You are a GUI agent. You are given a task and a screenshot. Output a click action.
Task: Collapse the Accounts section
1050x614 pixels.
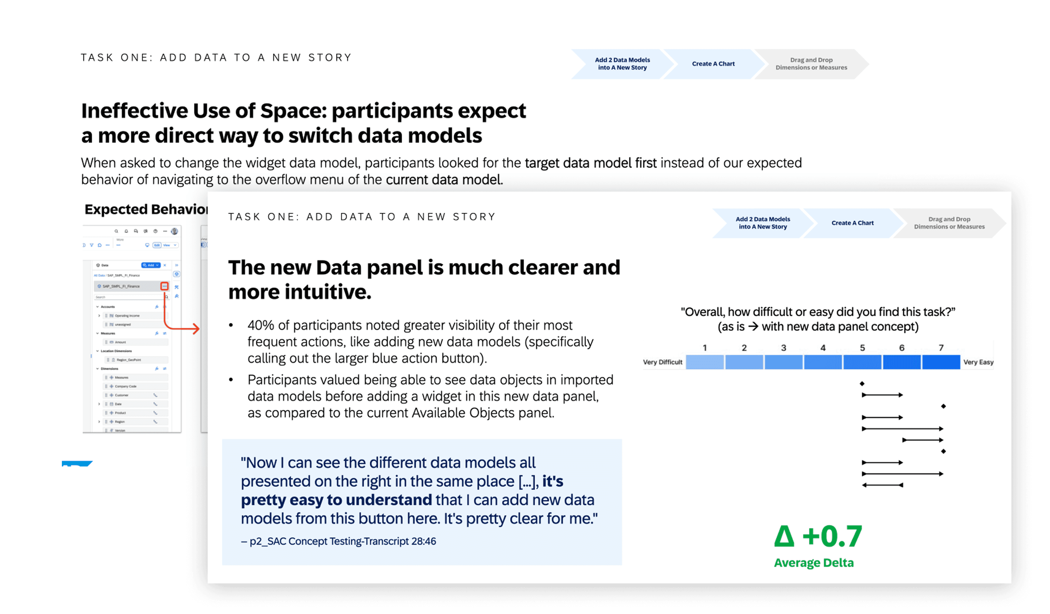pos(97,307)
